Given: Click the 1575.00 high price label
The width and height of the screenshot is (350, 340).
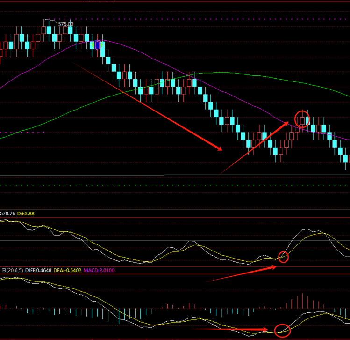Looking at the screenshot, I should 64,24.
